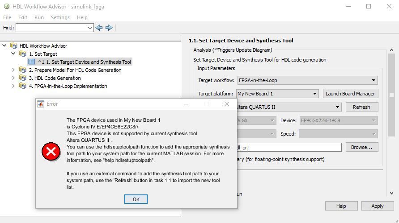Click the '2. Prepare Model' folder icon
The width and height of the screenshot is (399, 223).
(x=23, y=70)
